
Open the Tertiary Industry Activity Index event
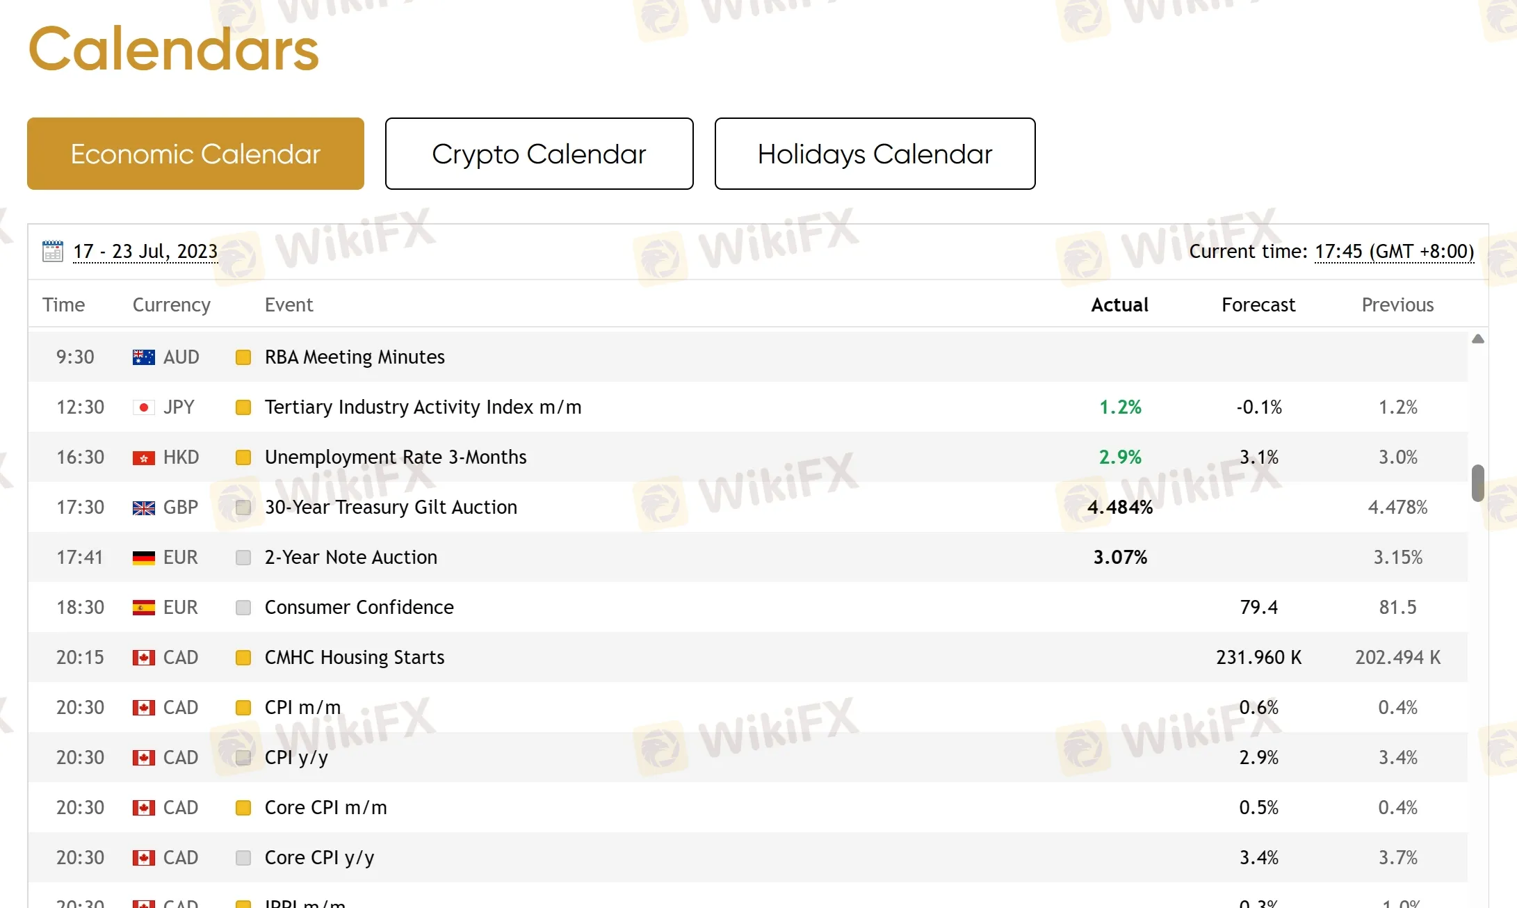422,407
